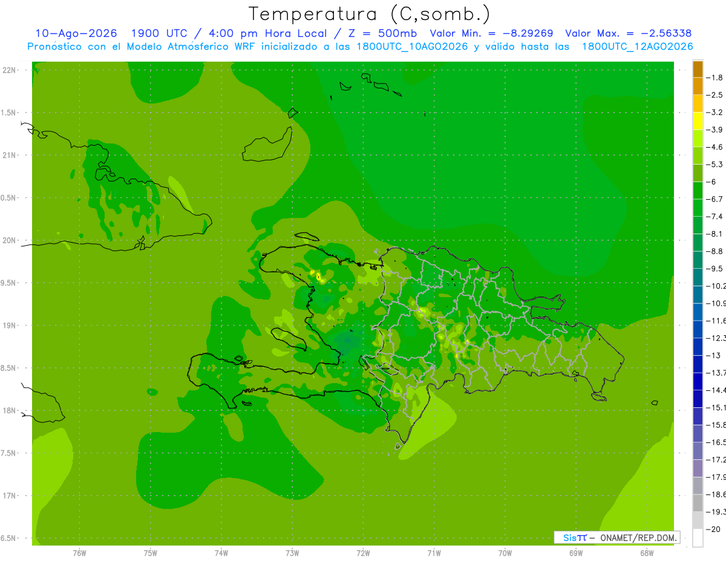This screenshot has width=726, height=561.
Task: Click the yellow legend swatch between -3.2 and -3.9
Action: coord(698,121)
